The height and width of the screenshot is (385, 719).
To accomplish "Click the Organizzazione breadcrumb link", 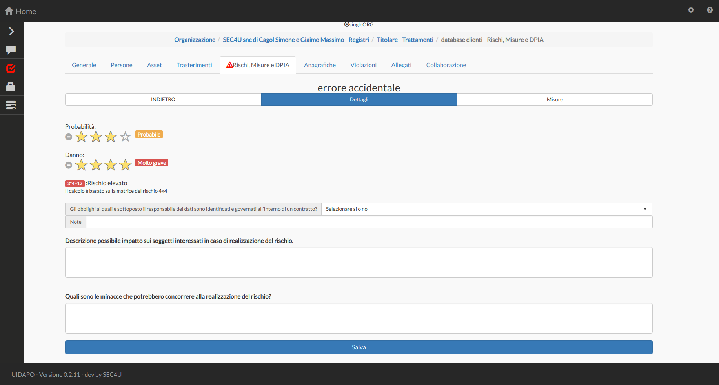I will [x=195, y=40].
